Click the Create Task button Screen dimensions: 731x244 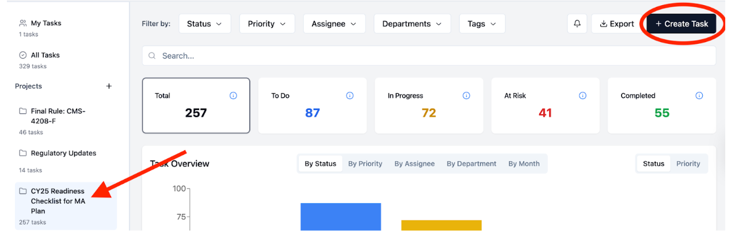(x=681, y=24)
